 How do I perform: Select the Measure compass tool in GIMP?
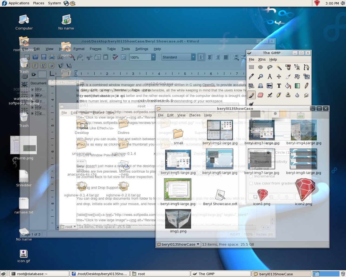(x=270, y=77)
